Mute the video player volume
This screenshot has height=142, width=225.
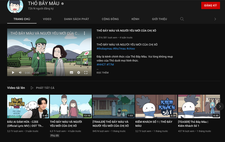[x=20, y=73]
